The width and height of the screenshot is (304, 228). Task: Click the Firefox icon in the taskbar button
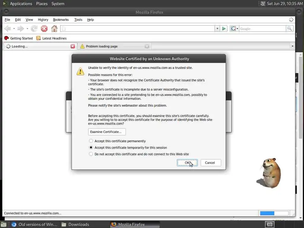(114, 224)
